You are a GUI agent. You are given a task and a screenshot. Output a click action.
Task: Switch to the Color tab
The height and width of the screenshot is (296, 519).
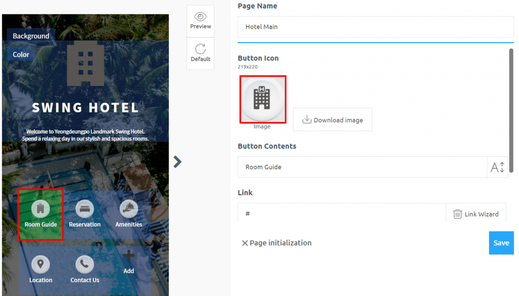pyautogui.click(x=20, y=54)
